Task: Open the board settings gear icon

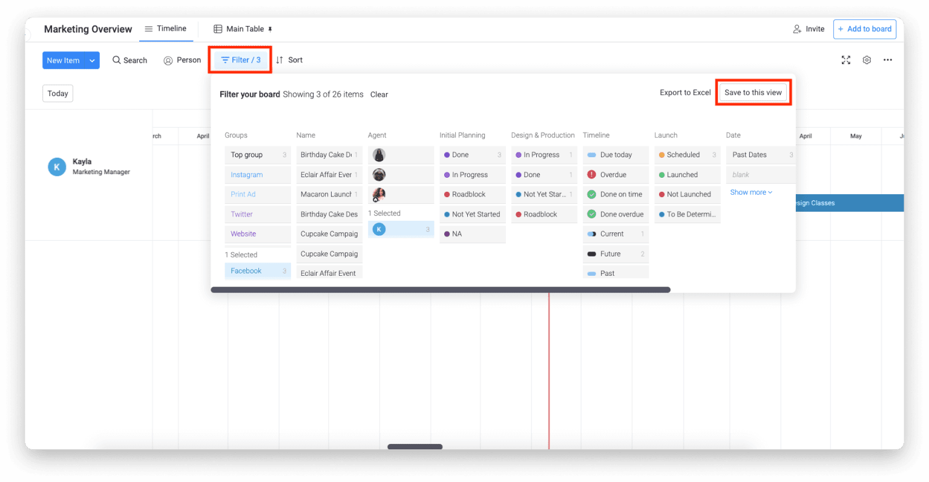Action: 867,60
